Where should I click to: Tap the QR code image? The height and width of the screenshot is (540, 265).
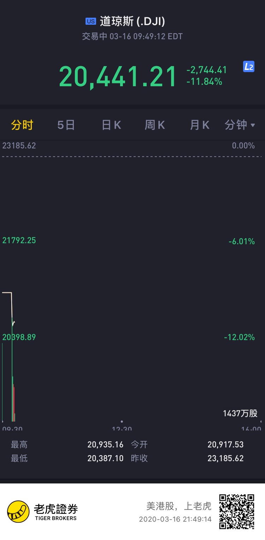(237, 511)
